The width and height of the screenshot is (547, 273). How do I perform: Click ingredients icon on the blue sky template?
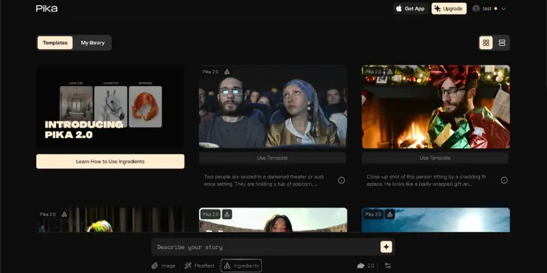(390, 214)
